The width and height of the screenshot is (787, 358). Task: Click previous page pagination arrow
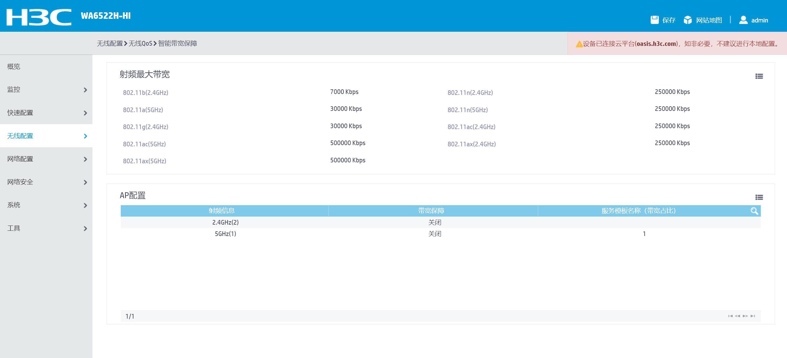pyautogui.click(x=737, y=316)
